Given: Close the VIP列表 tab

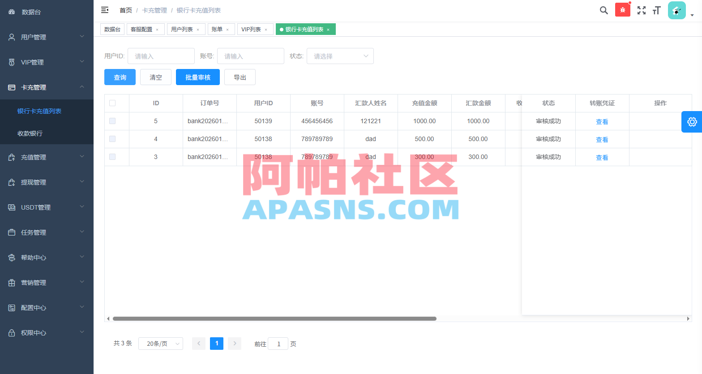Looking at the screenshot, I should point(266,30).
